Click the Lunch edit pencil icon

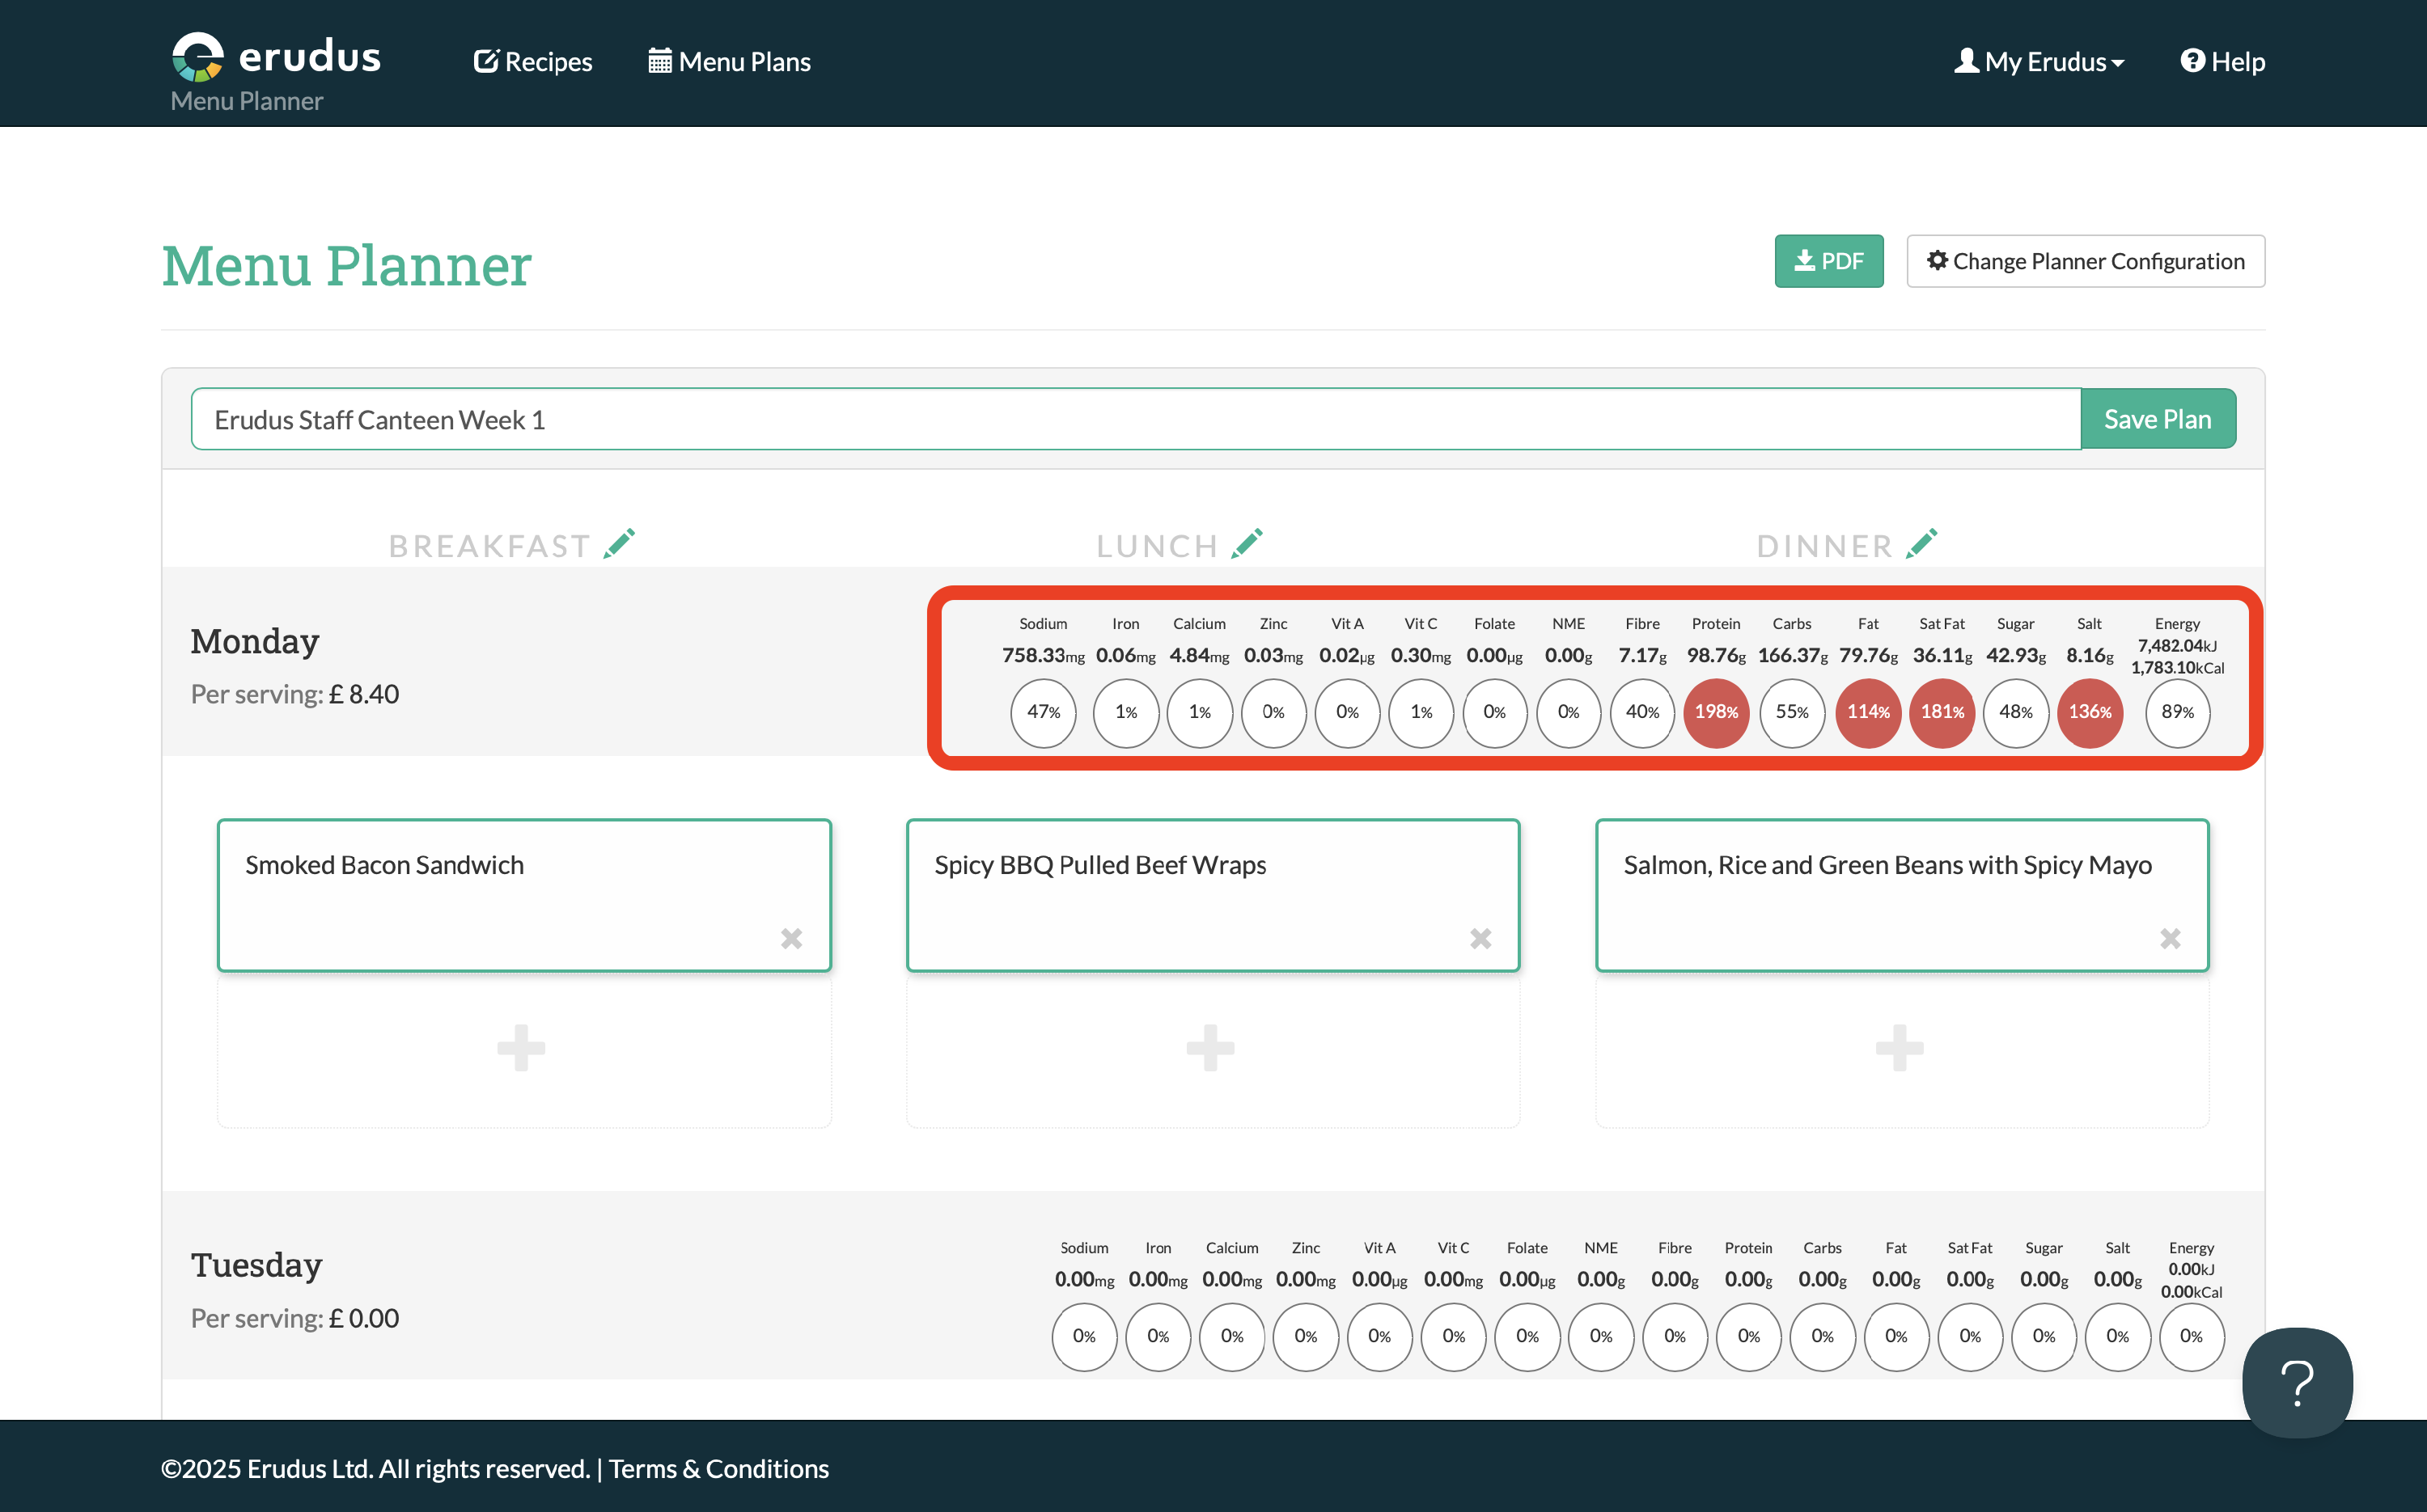[1247, 544]
